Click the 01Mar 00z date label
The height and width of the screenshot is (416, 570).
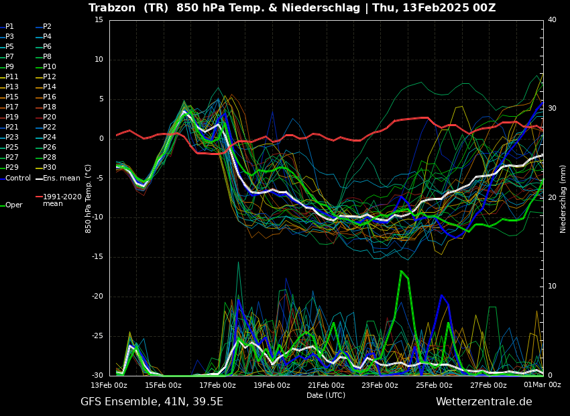pyautogui.click(x=543, y=385)
